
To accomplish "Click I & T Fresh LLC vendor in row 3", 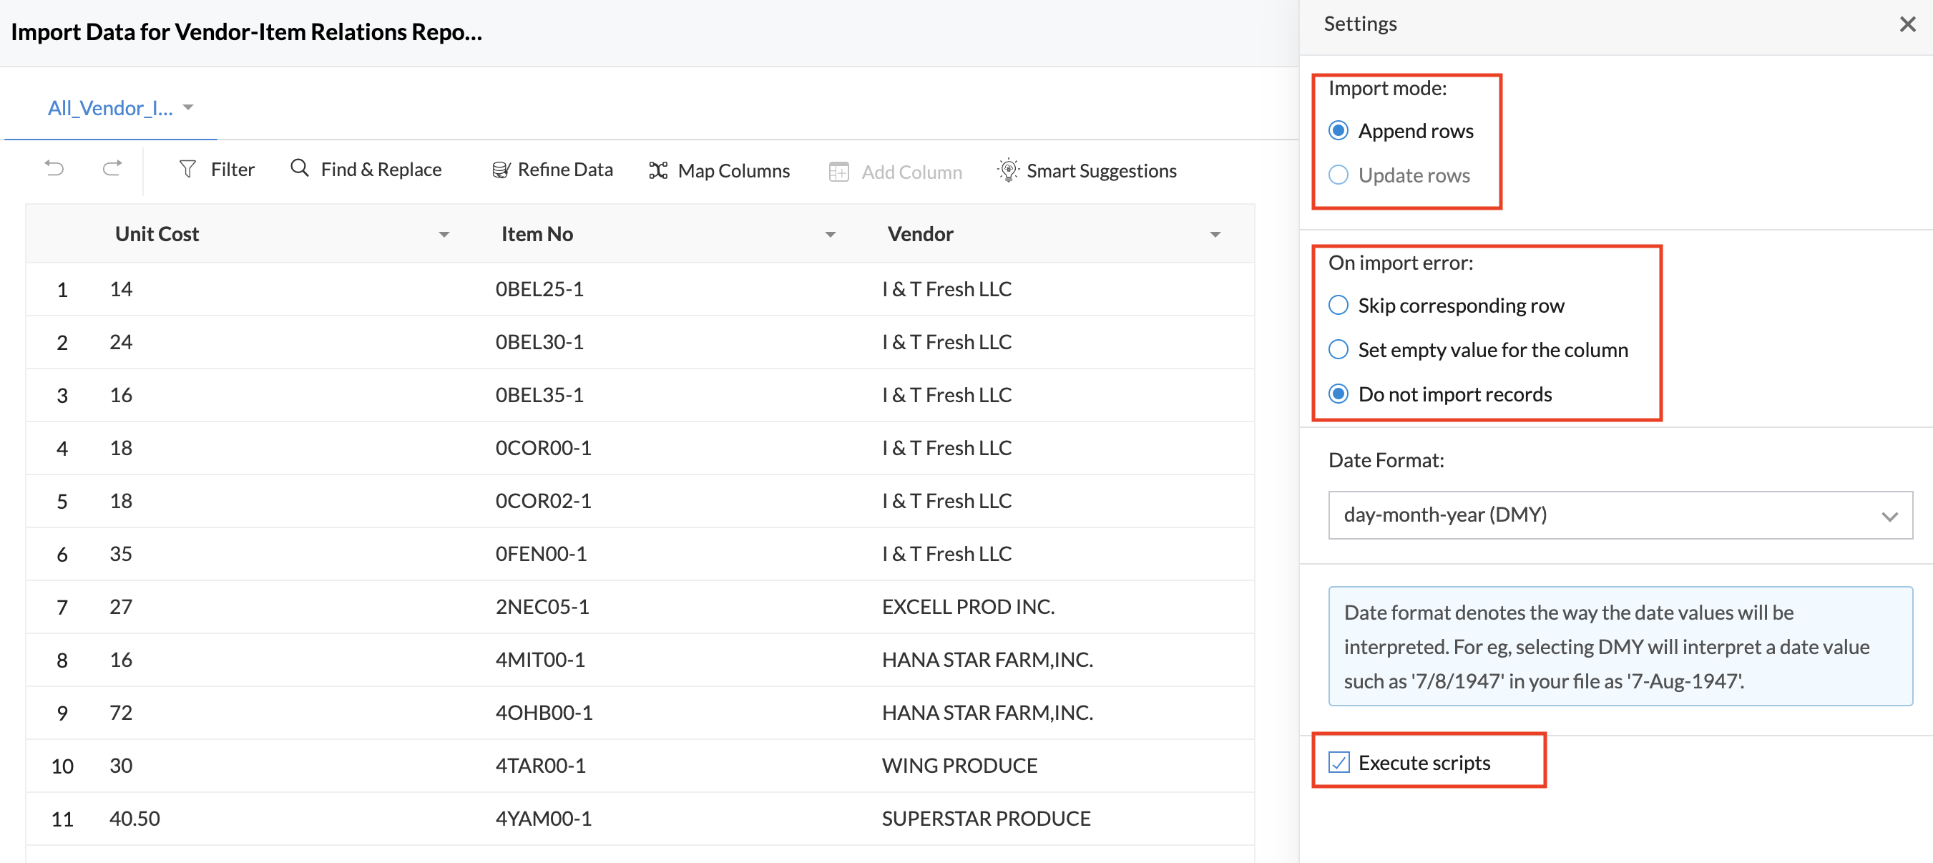I will pyautogui.click(x=947, y=395).
